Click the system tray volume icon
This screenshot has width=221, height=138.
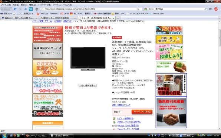click(211, 135)
